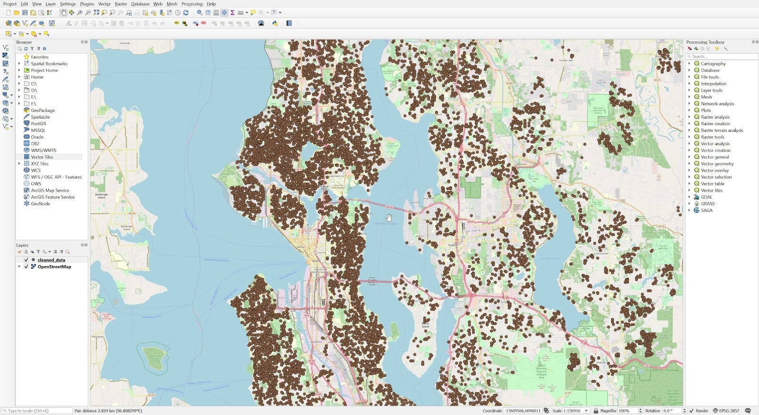This screenshot has width=759, height=415.
Task: Collapse the OpenStreetMap layer entry
Action: [x=19, y=267]
